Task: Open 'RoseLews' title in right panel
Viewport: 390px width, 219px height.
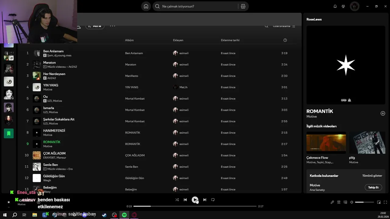Action: point(314,19)
